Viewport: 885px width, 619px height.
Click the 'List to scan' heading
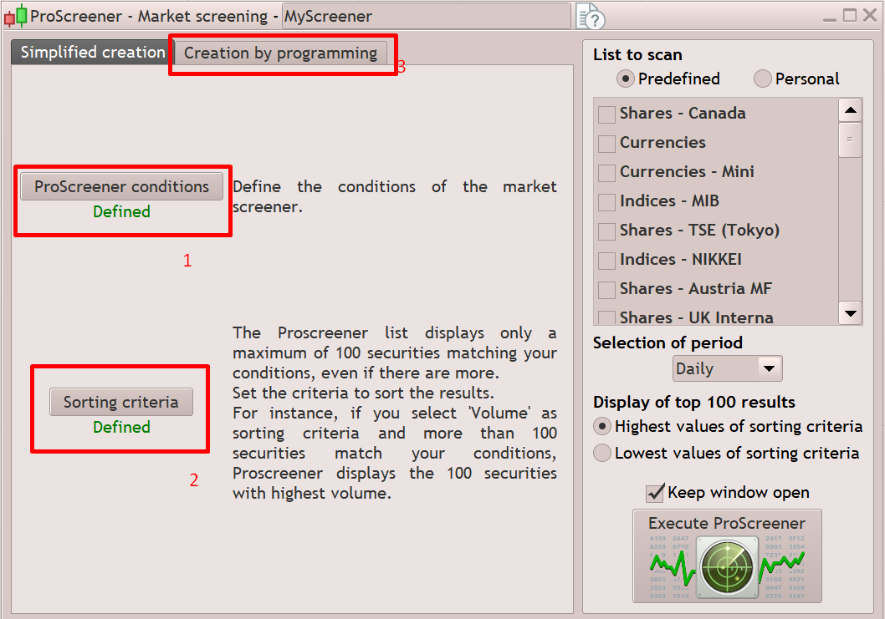(637, 54)
